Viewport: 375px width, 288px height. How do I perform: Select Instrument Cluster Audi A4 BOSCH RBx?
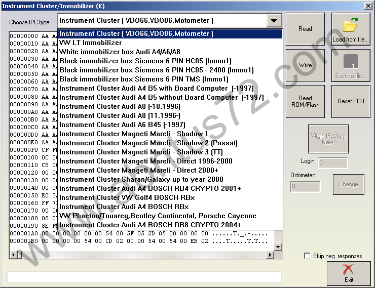170,207
